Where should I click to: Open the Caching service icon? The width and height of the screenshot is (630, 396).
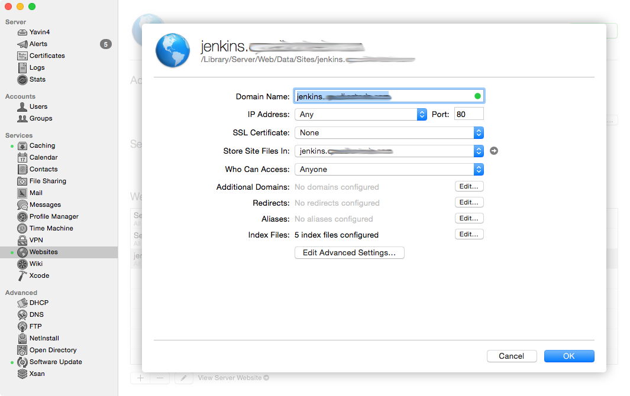pyautogui.click(x=22, y=145)
